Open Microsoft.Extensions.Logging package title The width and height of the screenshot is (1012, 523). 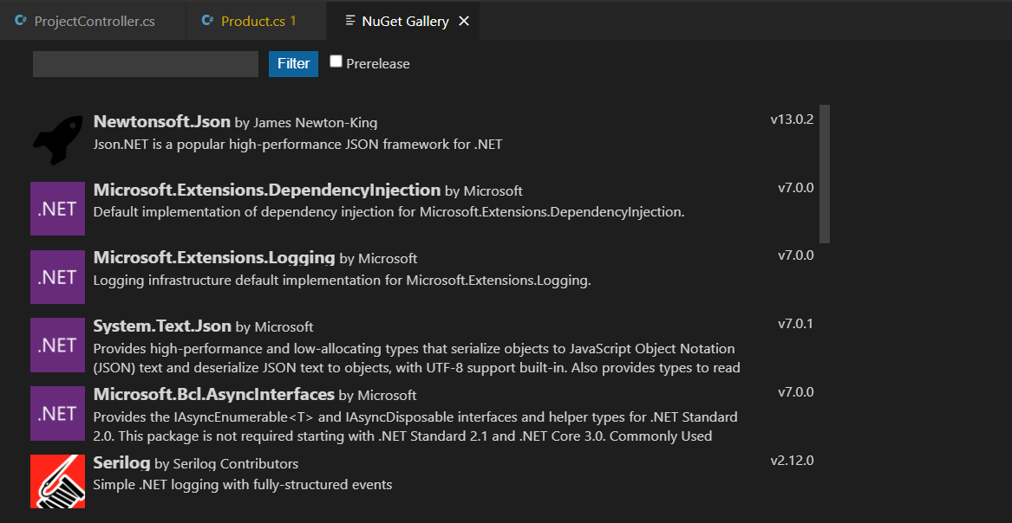tap(214, 258)
